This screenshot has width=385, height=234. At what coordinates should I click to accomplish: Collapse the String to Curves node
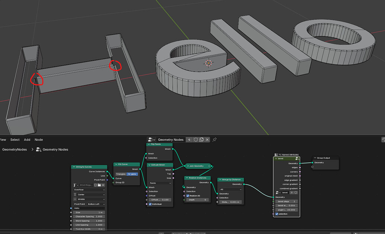click(74, 167)
